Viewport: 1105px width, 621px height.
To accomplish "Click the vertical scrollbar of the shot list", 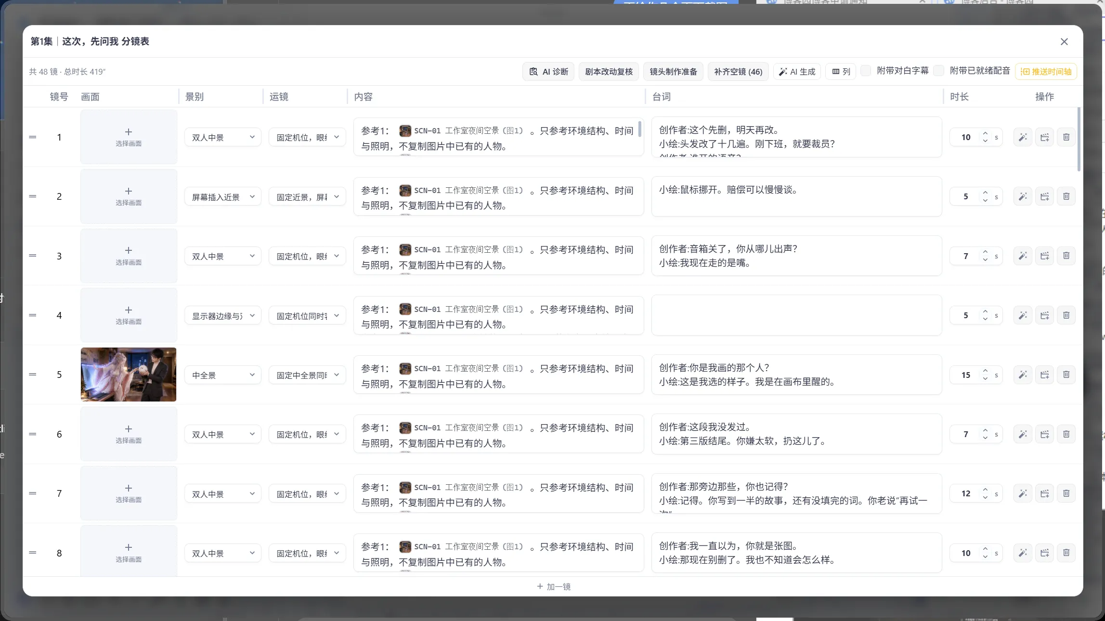I will 1079,140.
